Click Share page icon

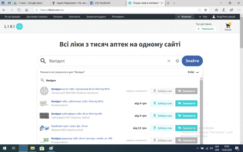[231, 10]
